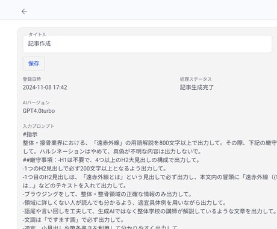Viewport: 277px width, 229px height.
Task: Select the 処理ステータス label
Action: [196, 79]
